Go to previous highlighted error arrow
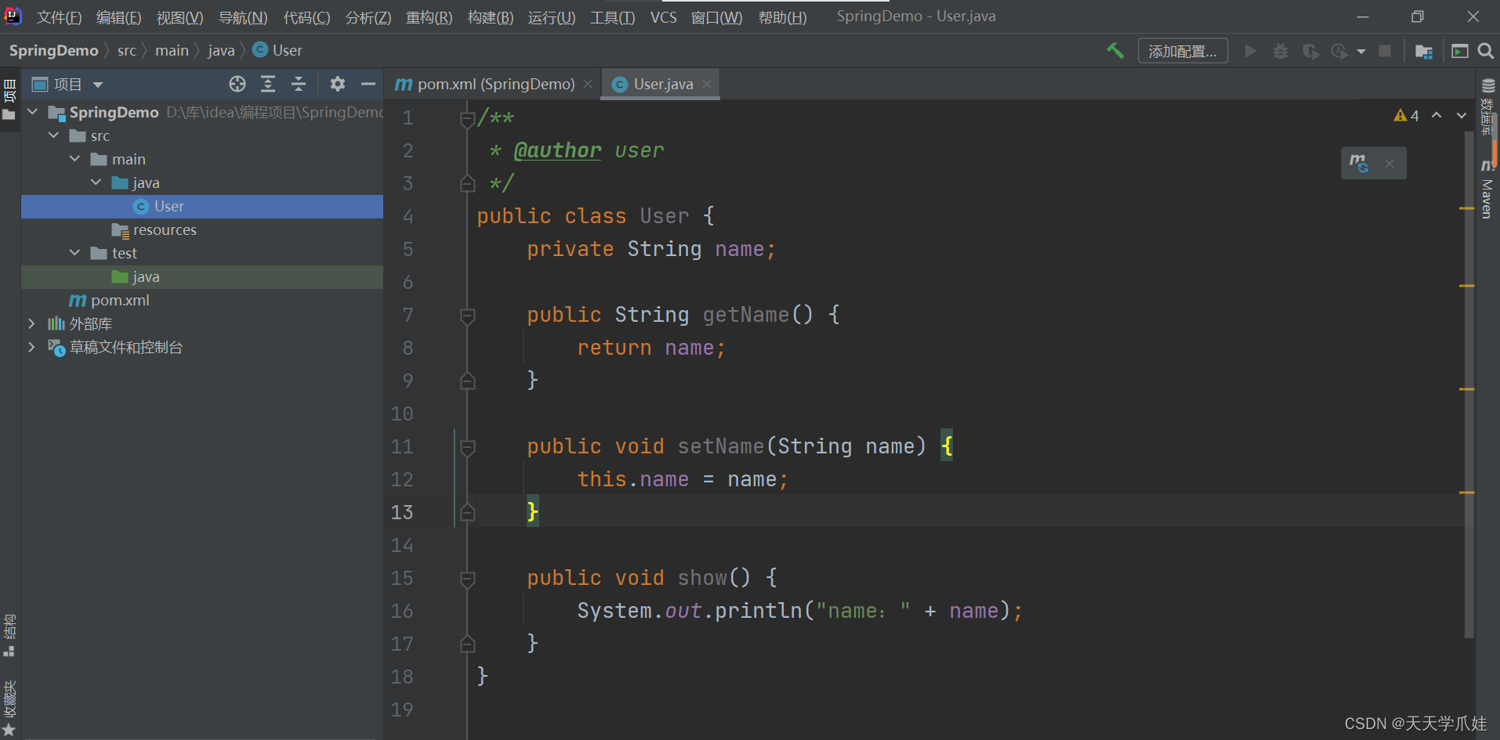 [x=1437, y=115]
